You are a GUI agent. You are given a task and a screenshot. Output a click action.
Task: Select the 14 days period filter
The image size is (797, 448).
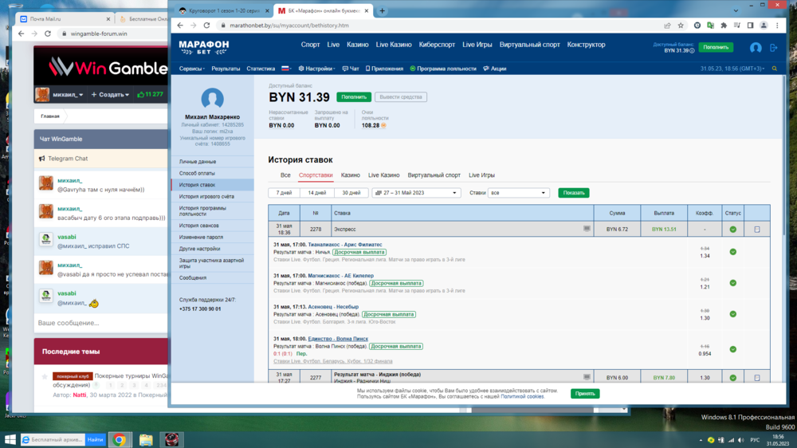(317, 193)
